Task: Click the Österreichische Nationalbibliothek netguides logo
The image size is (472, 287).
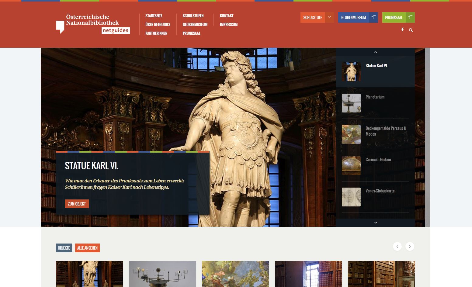Action: click(x=93, y=24)
